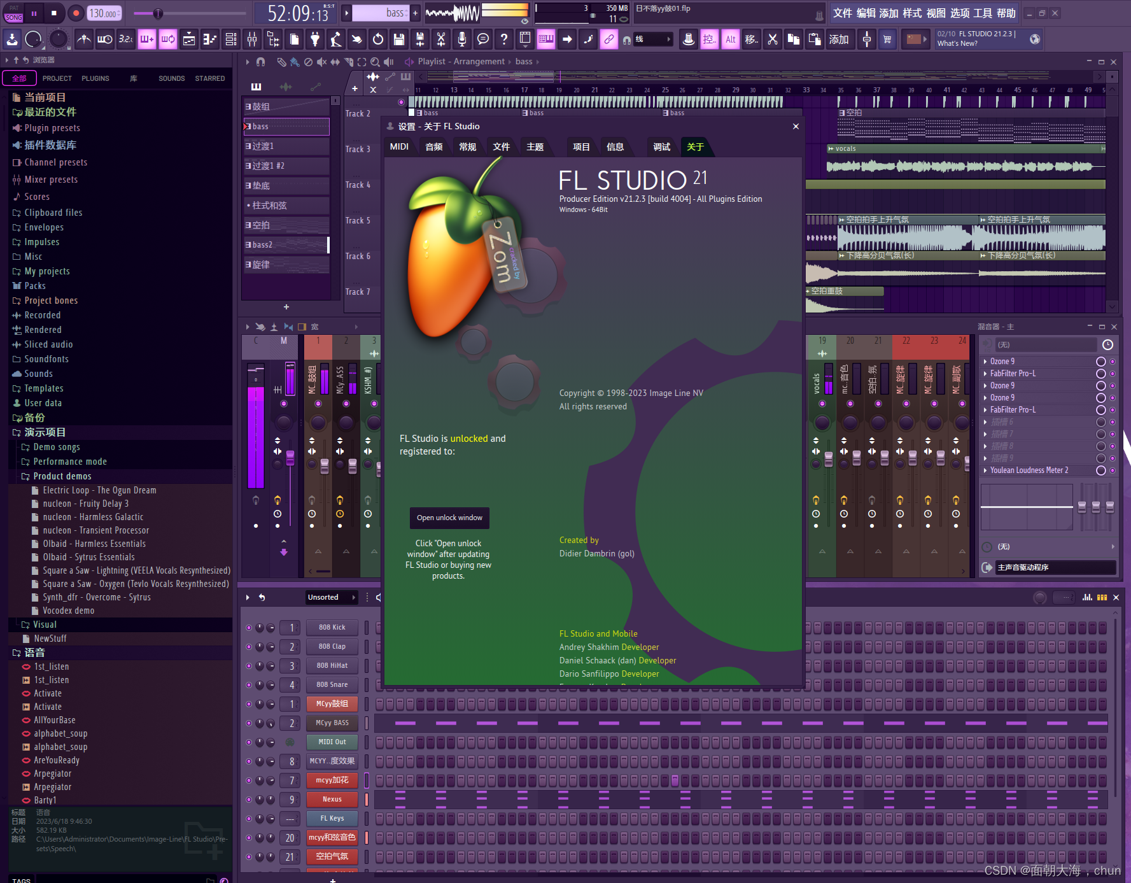Expand the Packs folder in browser
The height and width of the screenshot is (883, 1131).
point(29,286)
